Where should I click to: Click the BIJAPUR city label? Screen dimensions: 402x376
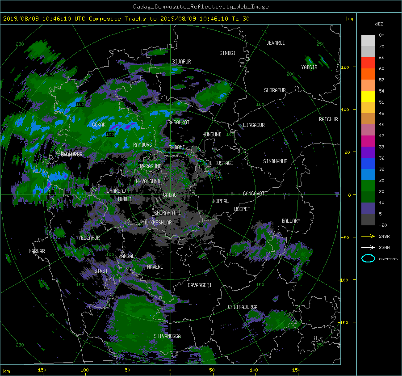point(181,62)
